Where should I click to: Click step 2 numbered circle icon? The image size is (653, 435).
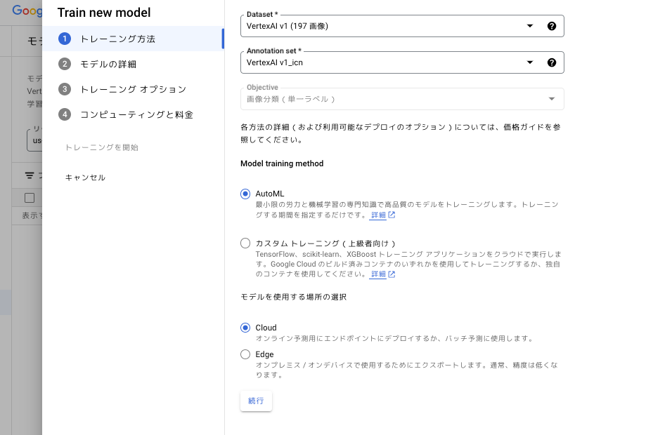coord(65,64)
